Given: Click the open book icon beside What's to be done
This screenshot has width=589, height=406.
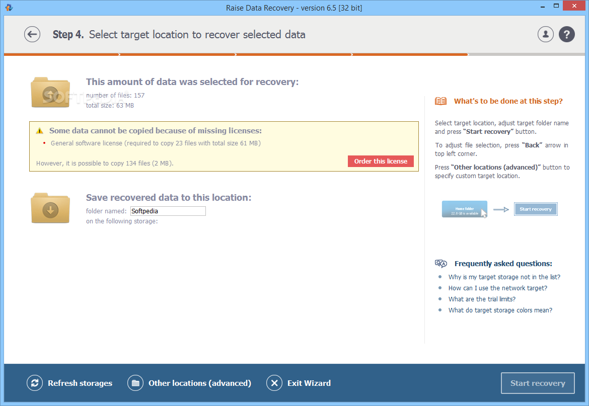Looking at the screenshot, I should [440, 101].
